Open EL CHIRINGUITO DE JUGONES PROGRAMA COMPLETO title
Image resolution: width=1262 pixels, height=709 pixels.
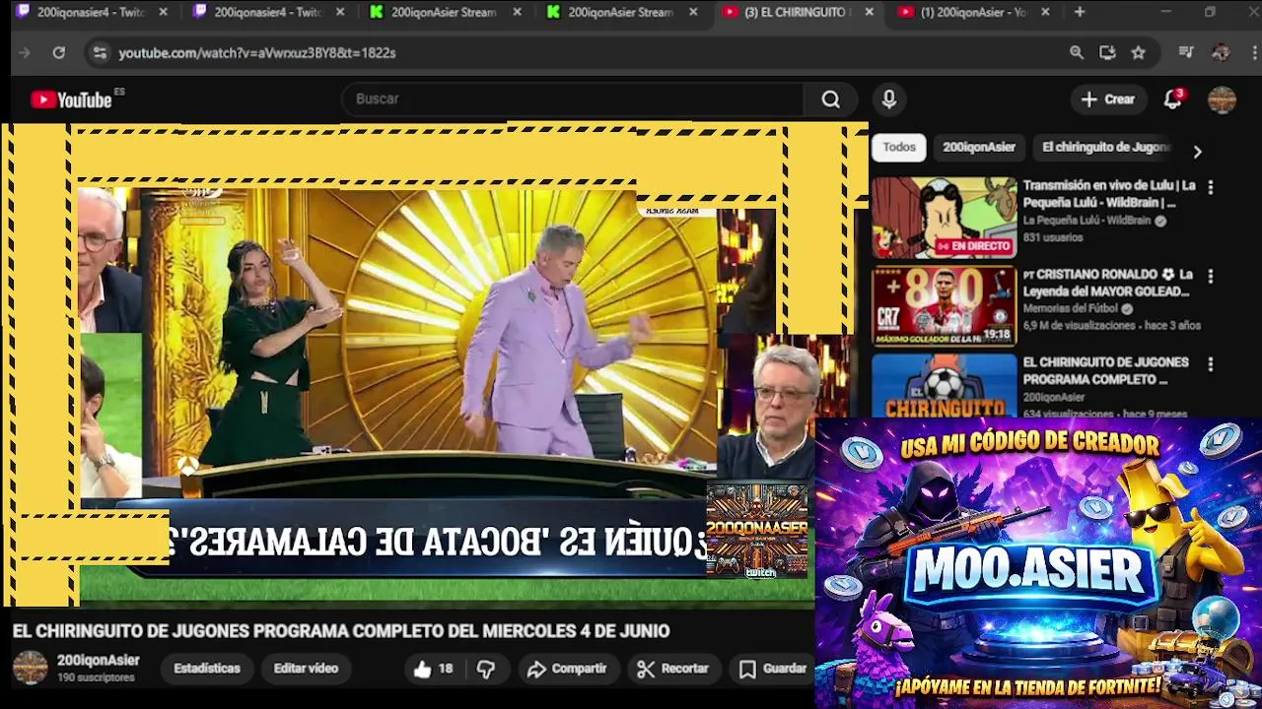coord(1105,370)
